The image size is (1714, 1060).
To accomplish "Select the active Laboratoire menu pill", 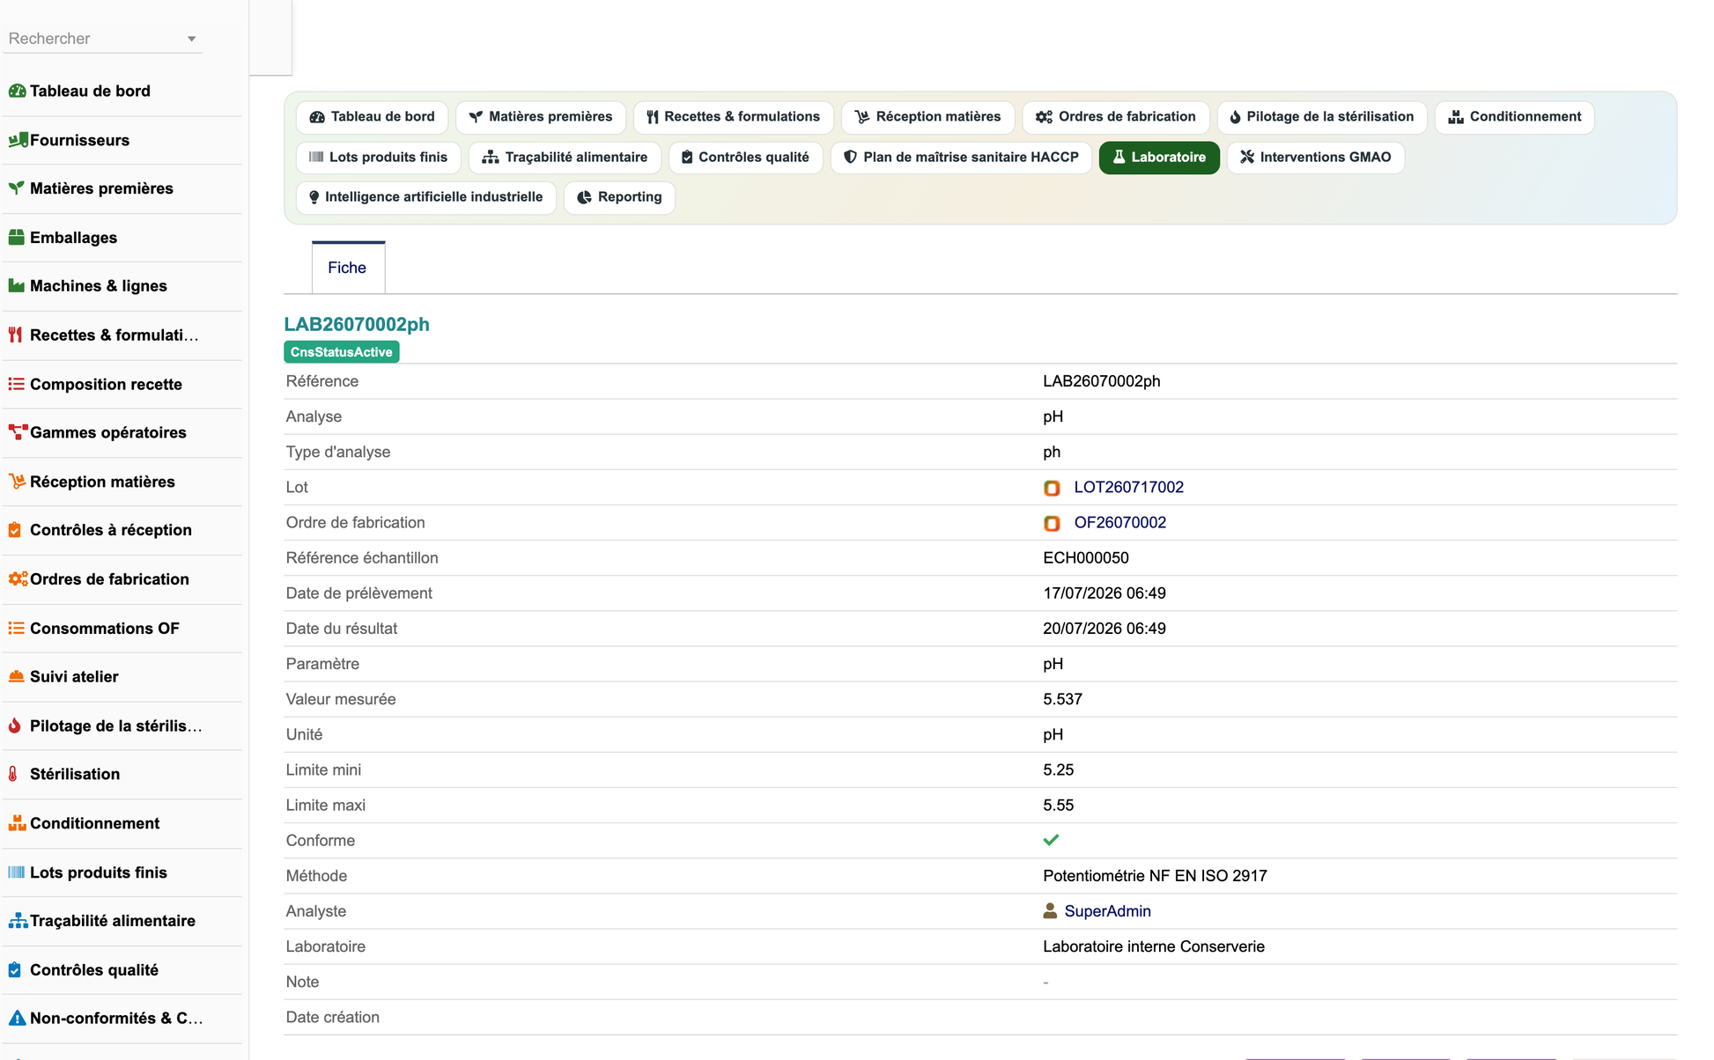I will point(1159,158).
